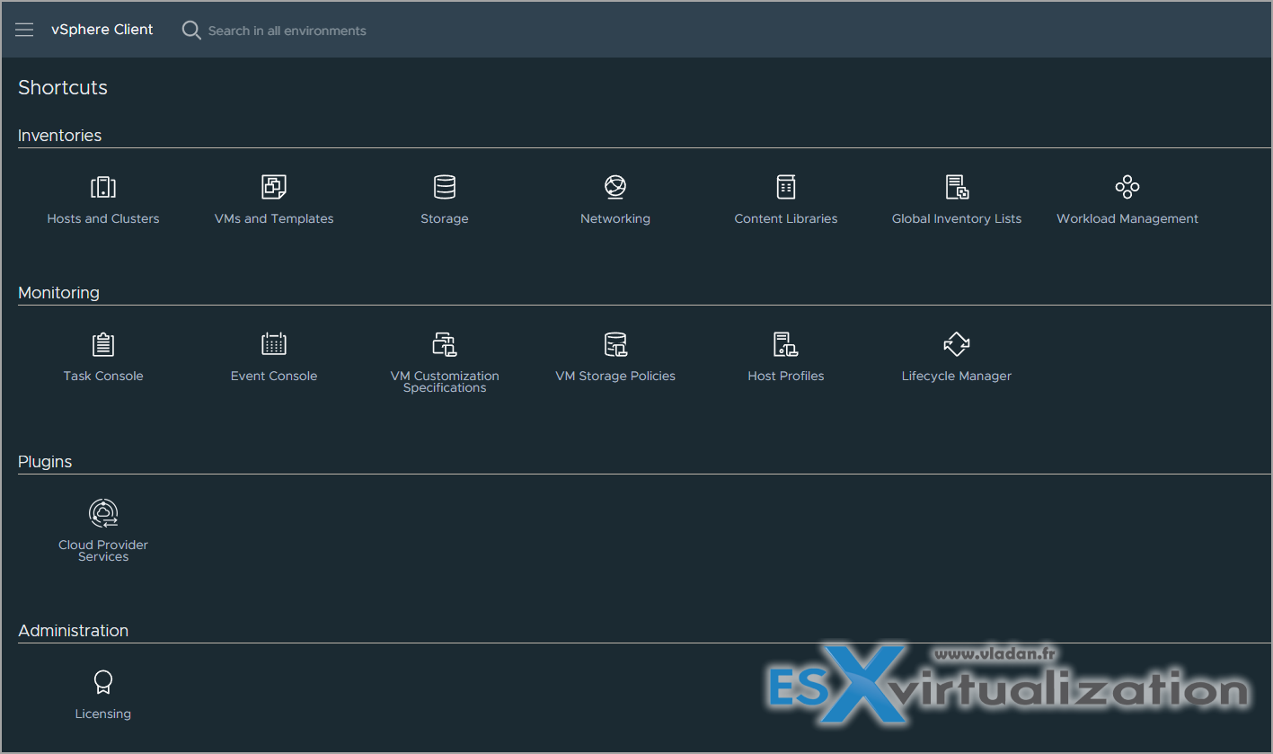Viewport: 1273px width, 754px height.
Task: Click the vSphere Client title
Action: point(102,30)
